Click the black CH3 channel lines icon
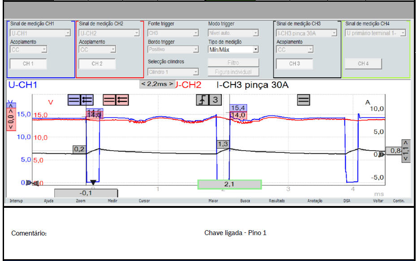This screenshot has height=261, width=417. tap(304, 100)
